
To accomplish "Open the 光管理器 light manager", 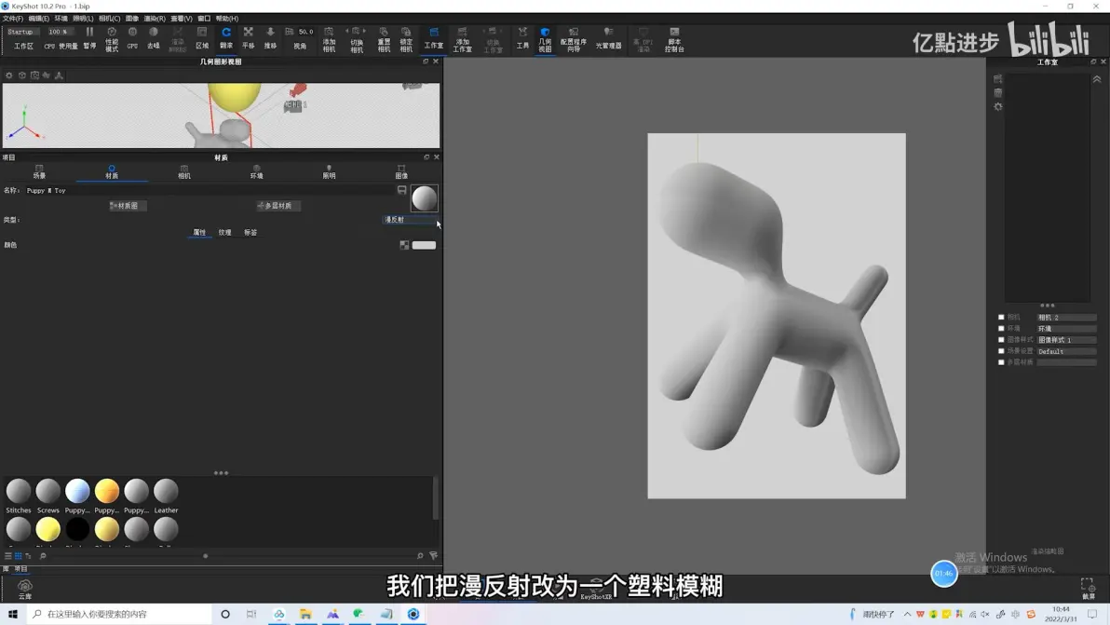I will coord(608,38).
